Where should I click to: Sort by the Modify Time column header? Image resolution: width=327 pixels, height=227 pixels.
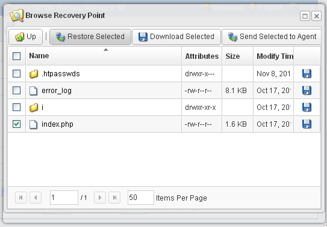(273, 56)
